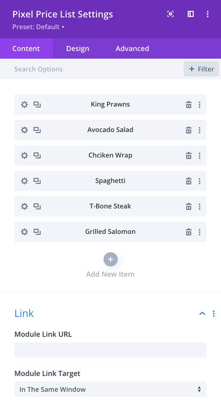Collapse the Link section chevron
The height and width of the screenshot is (412, 221).
[202, 313]
